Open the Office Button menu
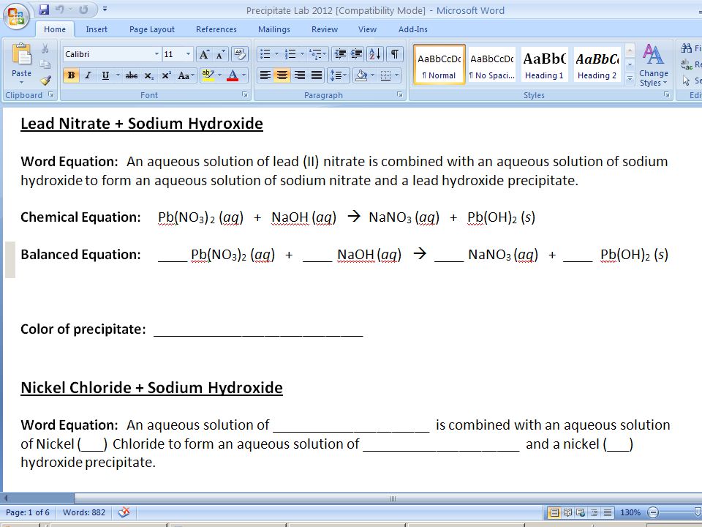 [x=16, y=16]
